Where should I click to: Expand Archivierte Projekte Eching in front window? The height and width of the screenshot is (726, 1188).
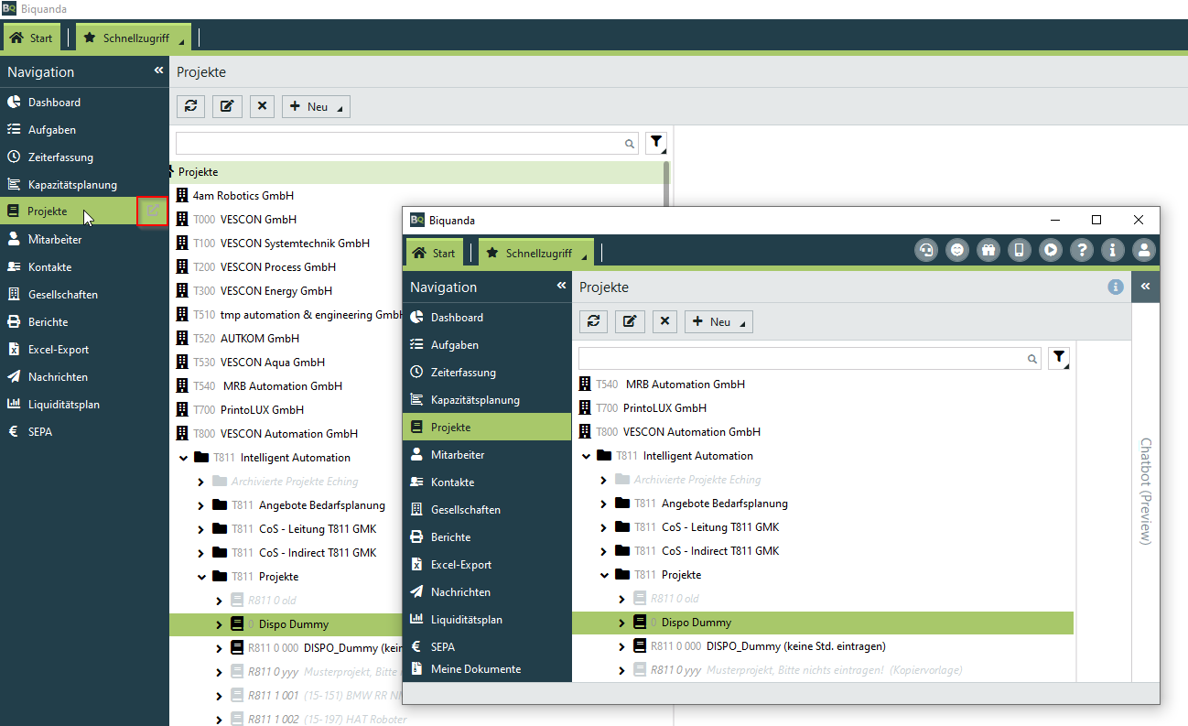[x=603, y=480]
